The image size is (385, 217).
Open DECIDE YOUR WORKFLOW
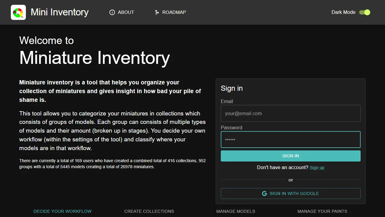(62, 211)
